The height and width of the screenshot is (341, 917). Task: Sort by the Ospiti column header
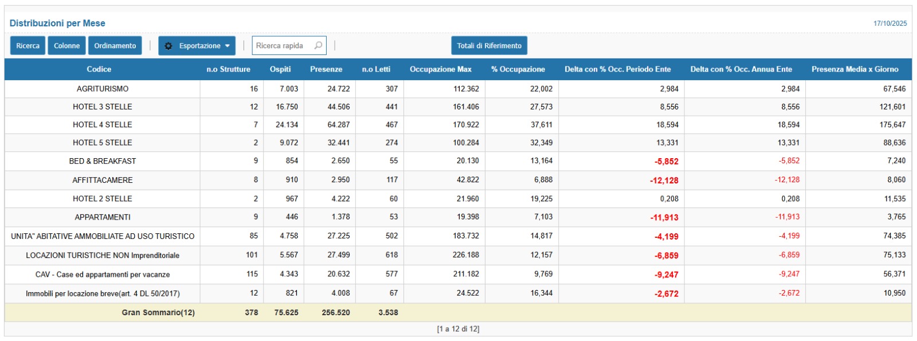[x=280, y=69]
